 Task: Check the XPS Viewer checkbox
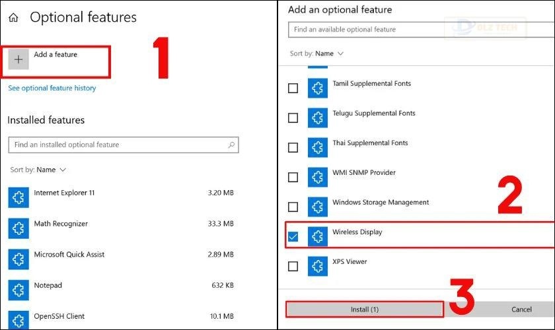293,266
